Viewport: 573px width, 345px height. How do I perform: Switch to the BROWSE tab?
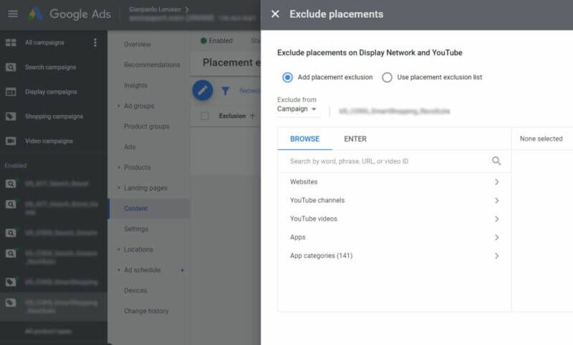click(x=304, y=139)
